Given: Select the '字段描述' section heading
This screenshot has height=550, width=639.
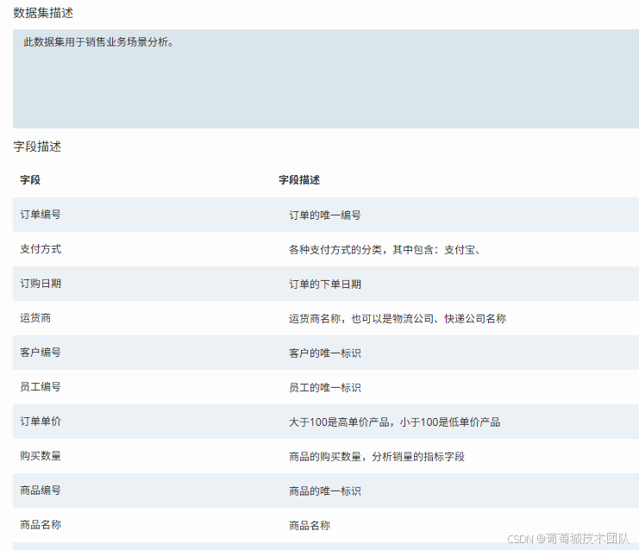Looking at the screenshot, I should pyautogui.click(x=37, y=147).
